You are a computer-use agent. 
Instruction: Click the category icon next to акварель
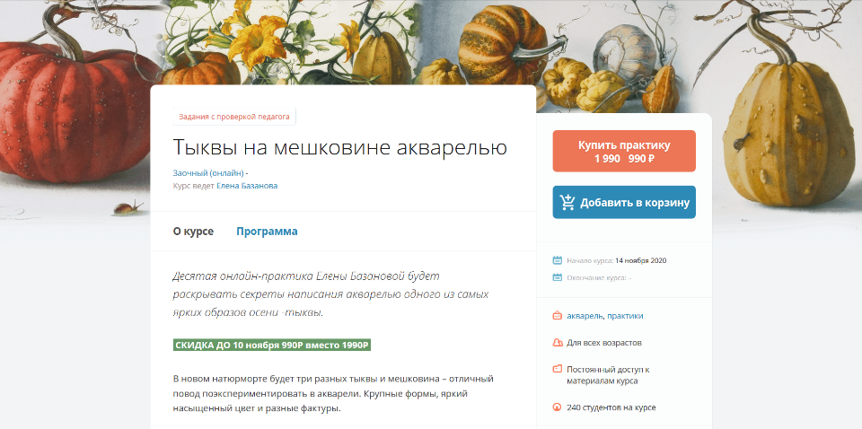[557, 316]
